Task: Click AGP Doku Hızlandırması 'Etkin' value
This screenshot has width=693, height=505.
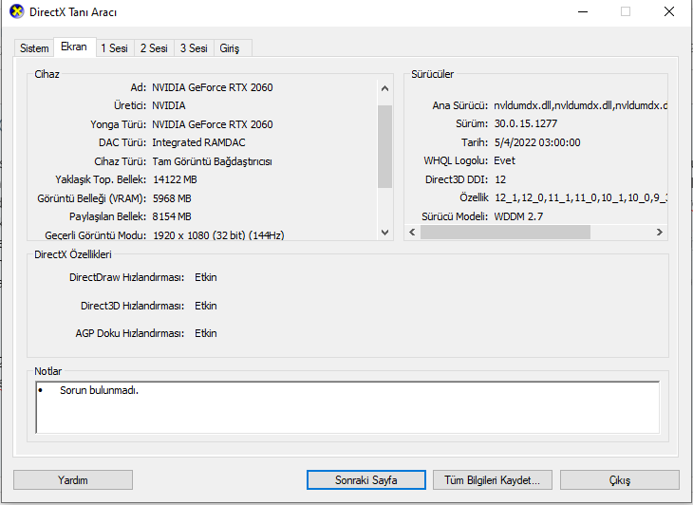Action: 206,333
